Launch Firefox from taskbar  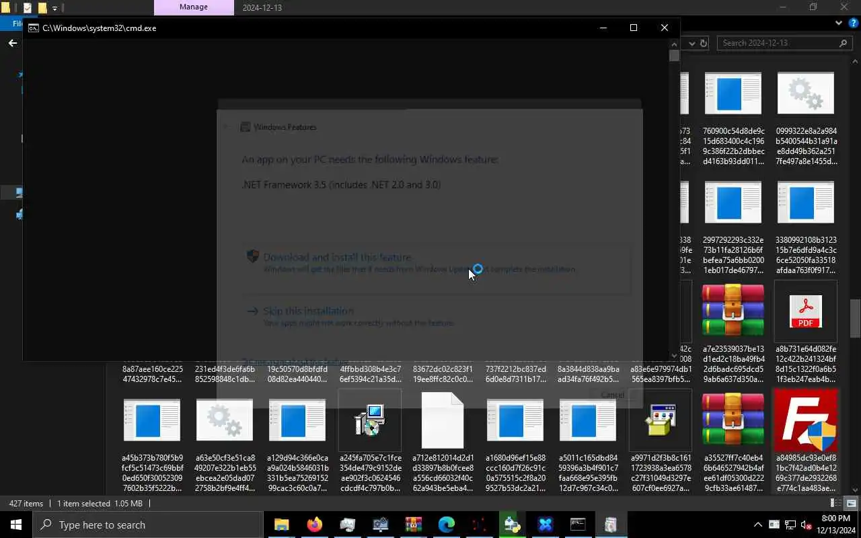[x=314, y=525]
